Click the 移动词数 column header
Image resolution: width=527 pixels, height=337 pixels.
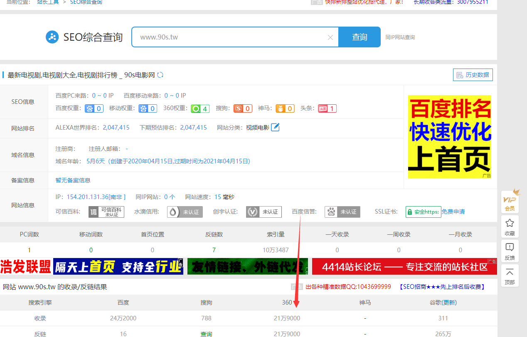pos(91,234)
